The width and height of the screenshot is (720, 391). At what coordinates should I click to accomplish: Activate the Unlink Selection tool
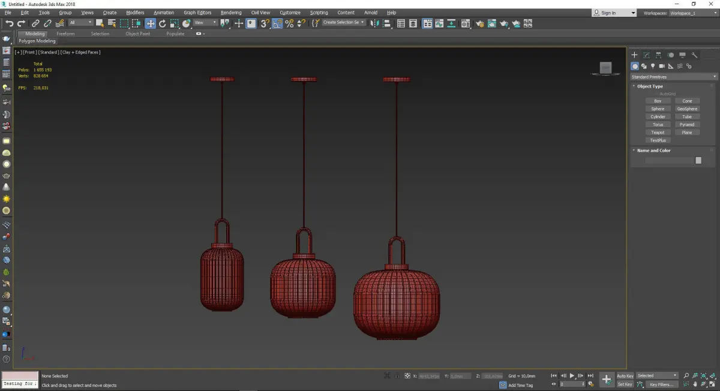[x=47, y=23]
